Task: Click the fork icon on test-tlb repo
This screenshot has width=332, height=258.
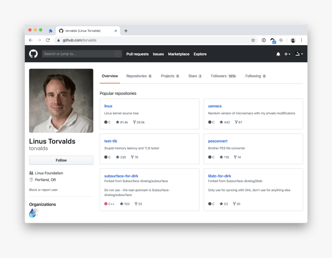Action: click(x=132, y=157)
